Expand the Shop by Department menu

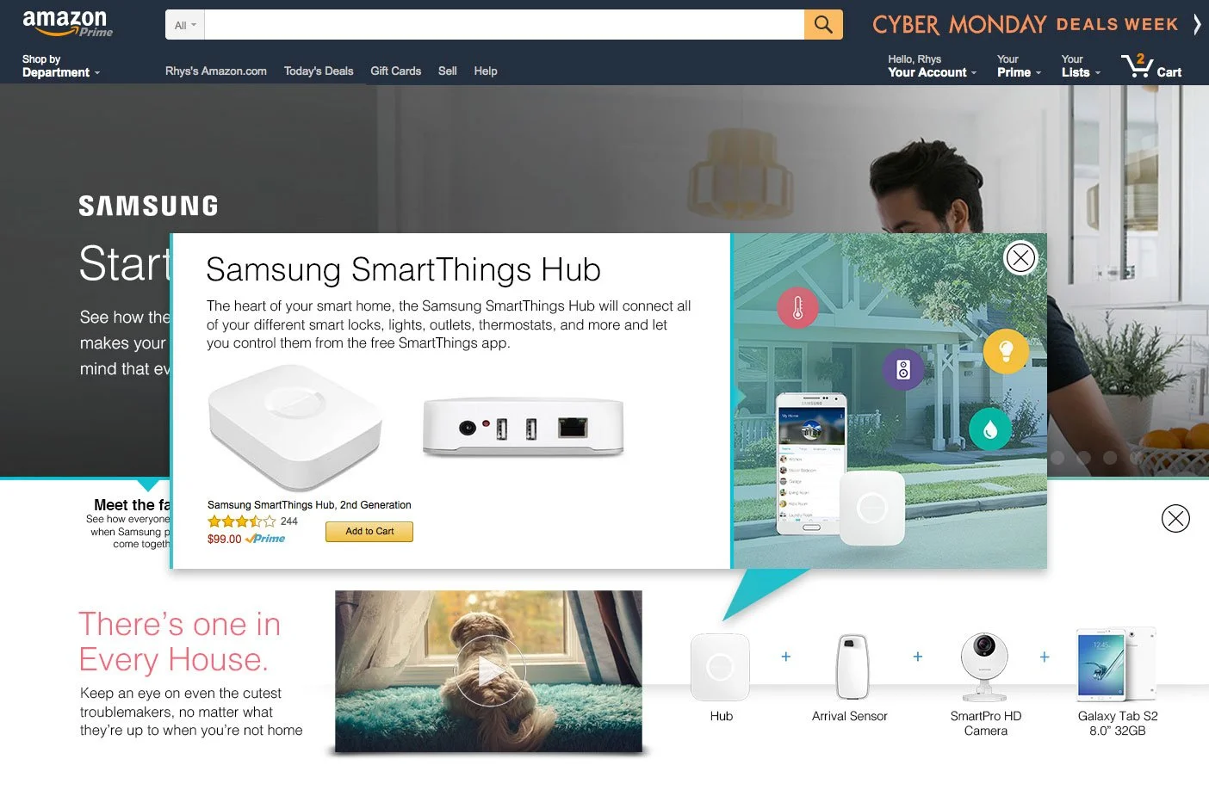61,66
